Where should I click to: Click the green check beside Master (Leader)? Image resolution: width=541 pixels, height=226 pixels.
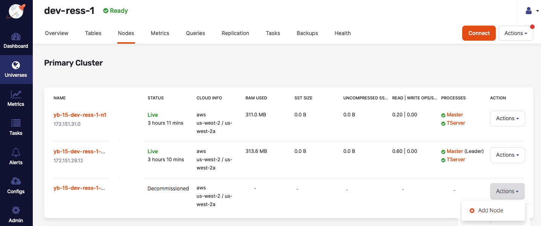click(443, 151)
